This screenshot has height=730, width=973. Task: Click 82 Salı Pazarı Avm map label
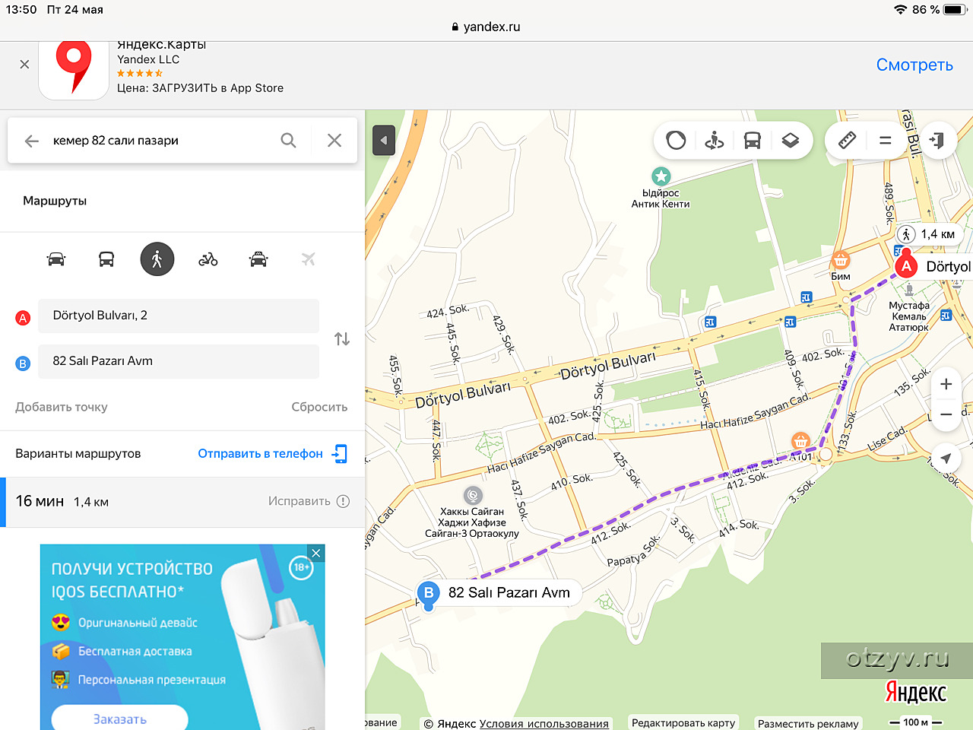pyautogui.click(x=509, y=593)
